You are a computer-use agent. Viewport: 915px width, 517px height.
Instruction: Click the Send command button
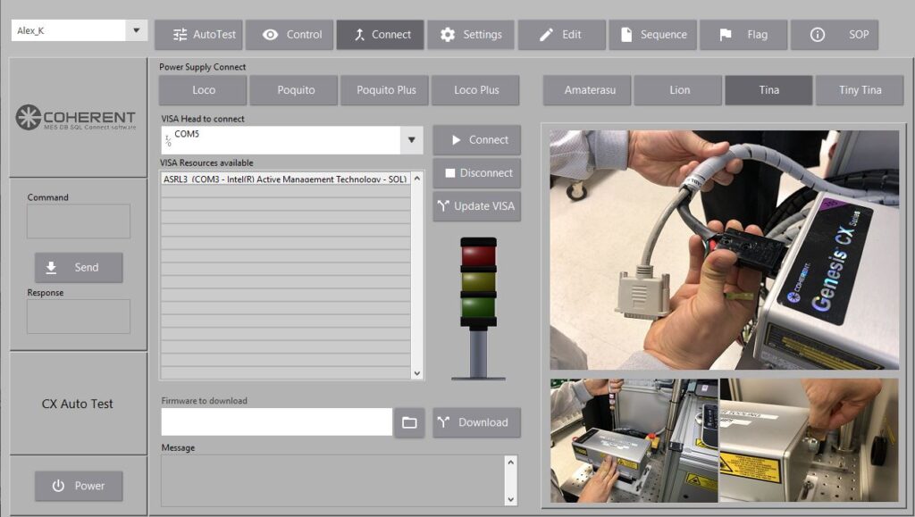click(x=79, y=268)
